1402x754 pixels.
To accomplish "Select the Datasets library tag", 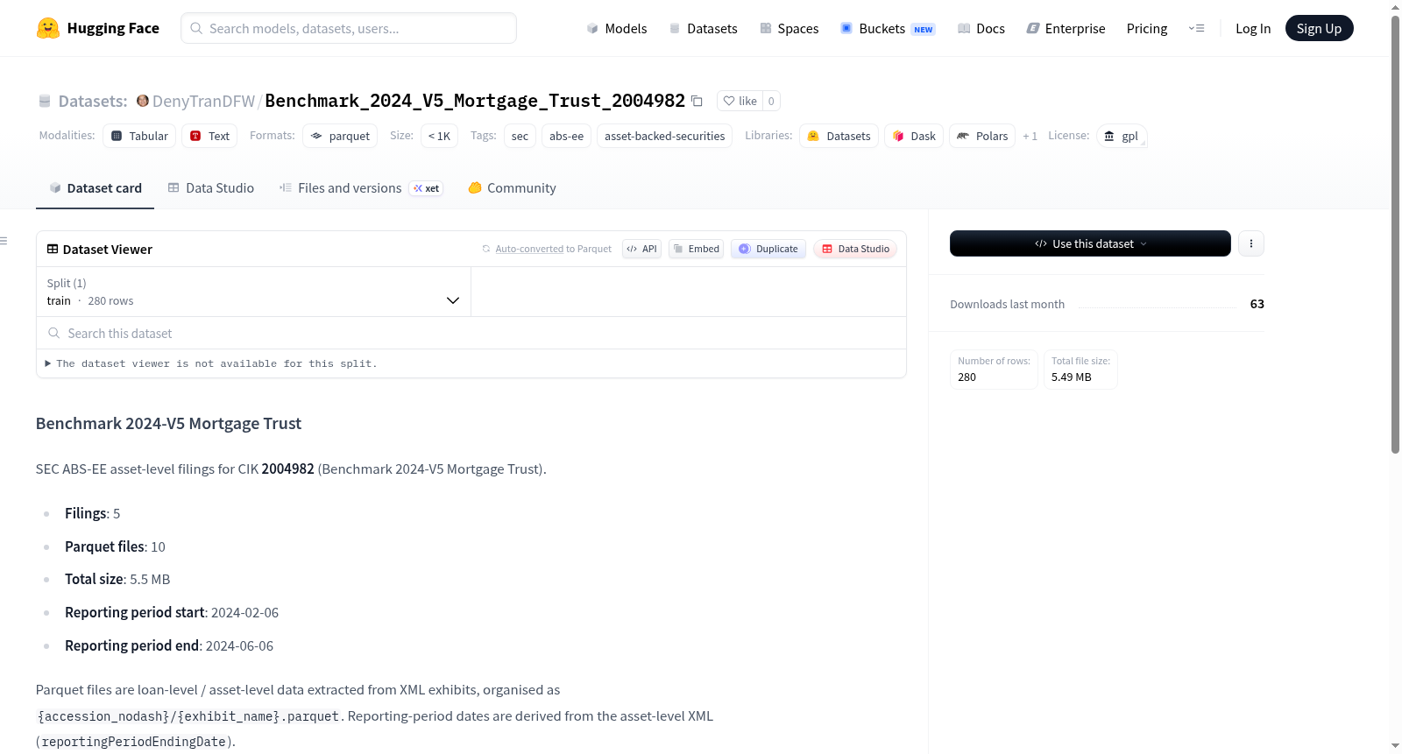I will [839, 136].
